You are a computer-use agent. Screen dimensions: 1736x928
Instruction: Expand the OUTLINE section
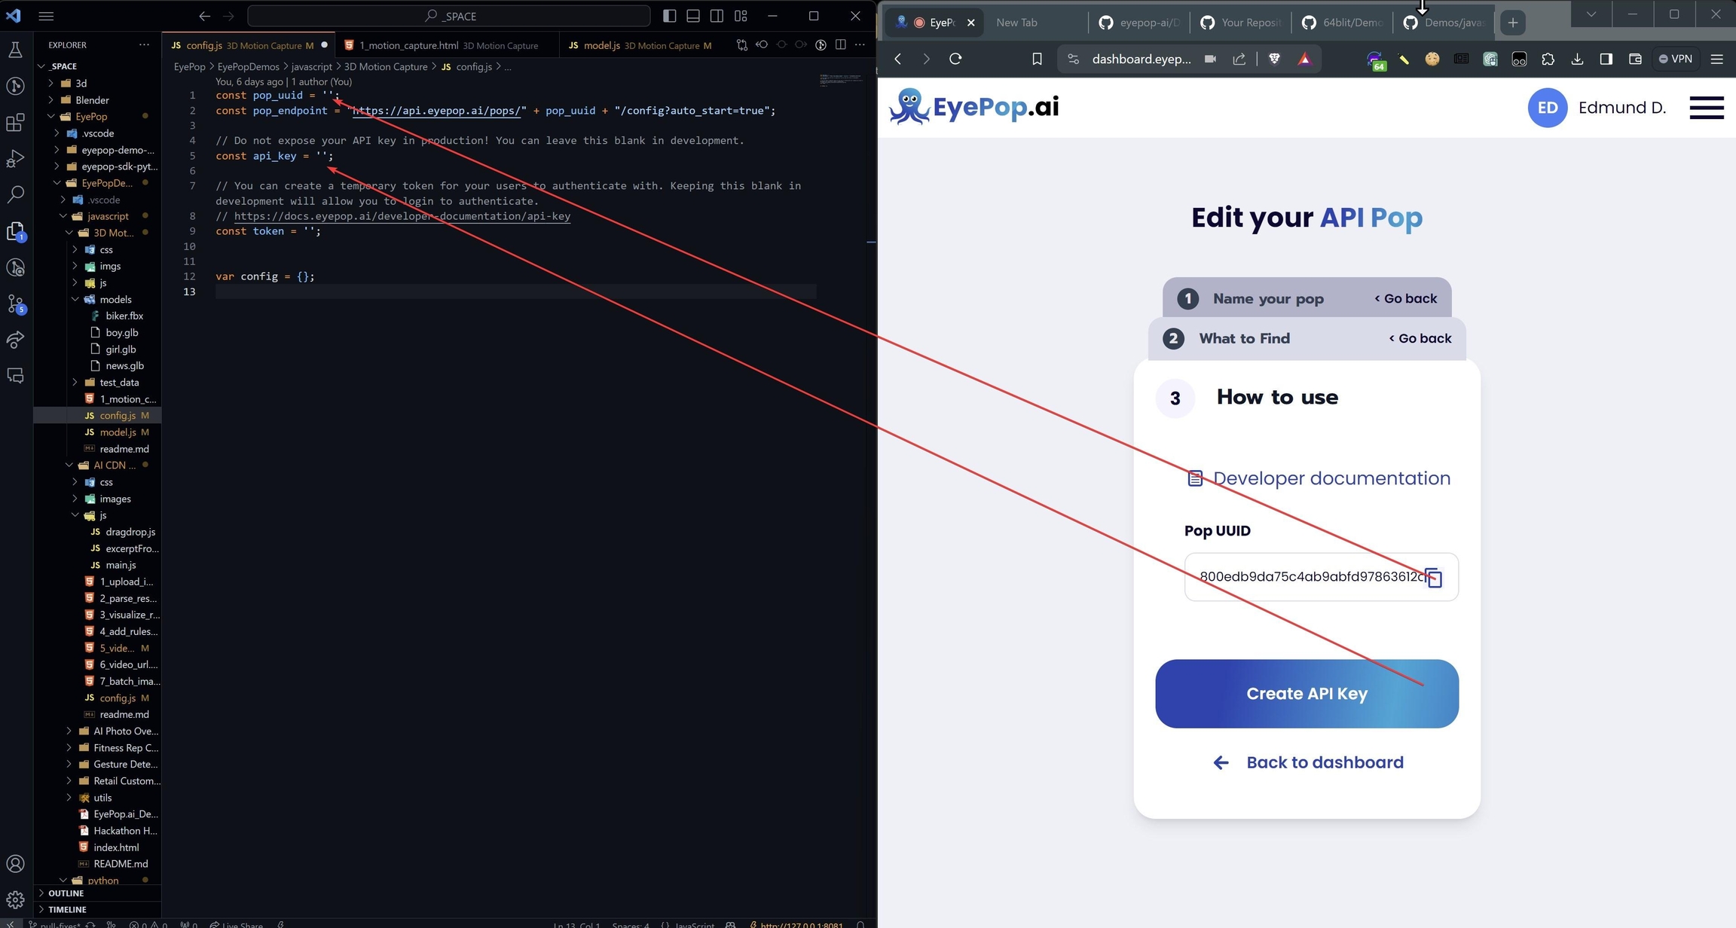click(x=66, y=893)
